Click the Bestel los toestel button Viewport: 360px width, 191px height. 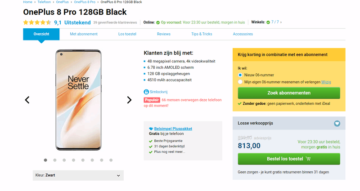coord(288,159)
